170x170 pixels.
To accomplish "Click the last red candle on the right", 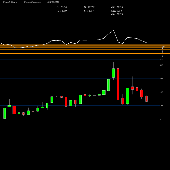I will click(147, 99).
